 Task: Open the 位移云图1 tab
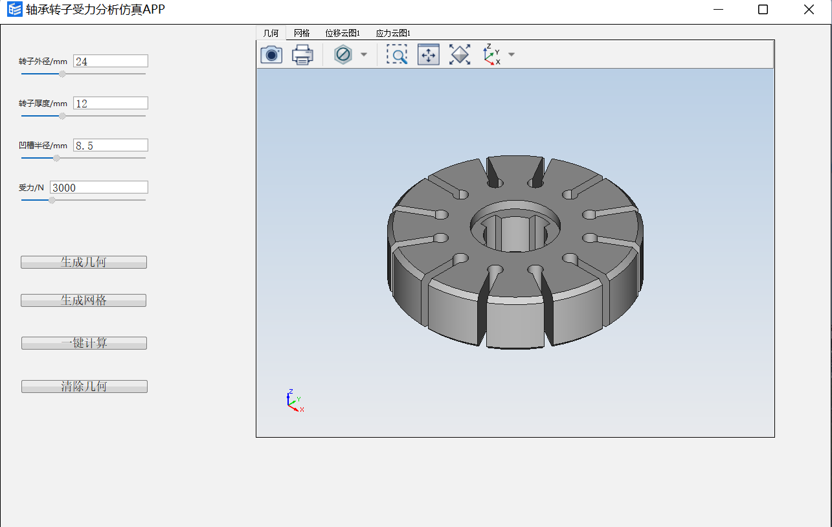tap(343, 33)
